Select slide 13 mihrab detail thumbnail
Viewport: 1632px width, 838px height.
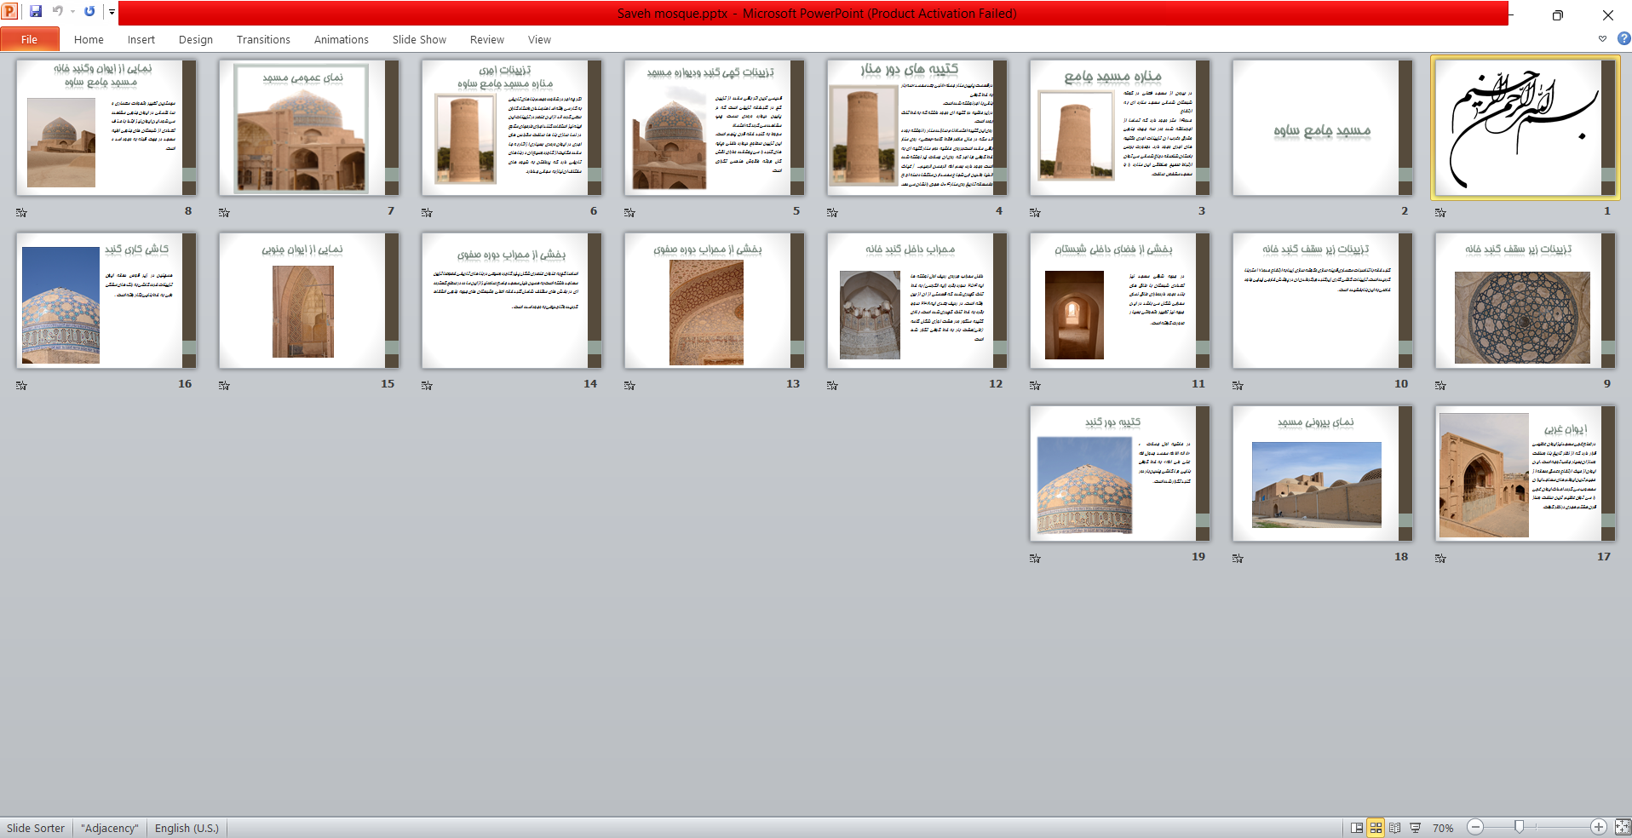[x=714, y=301]
